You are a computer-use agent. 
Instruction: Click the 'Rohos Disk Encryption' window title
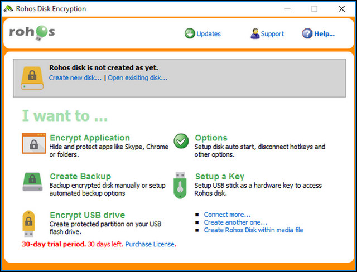pyautogui.click(x=51, y=9)
